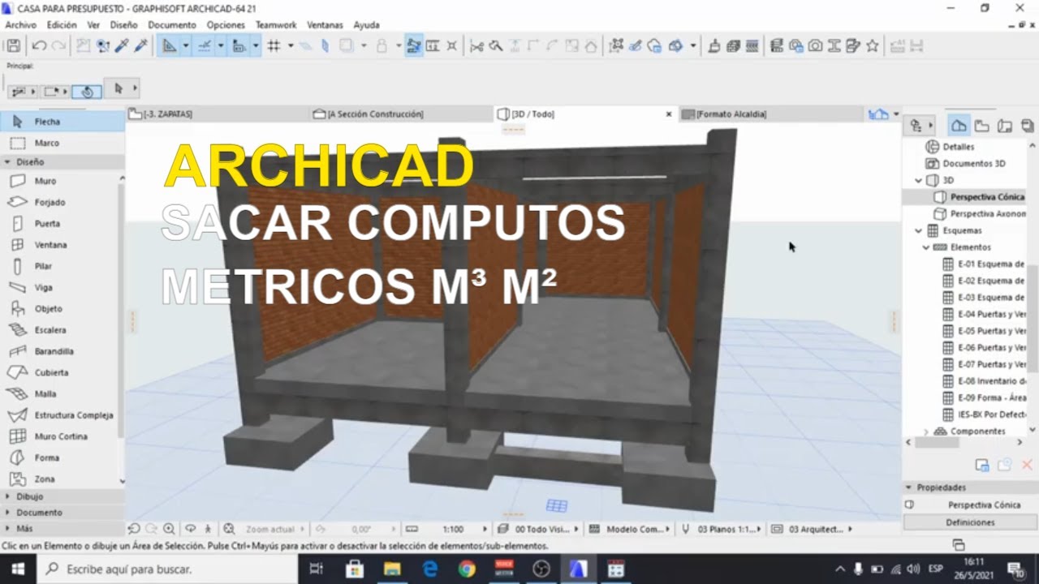
Task: Open the Diseño menu in menu bar
Action: coord(123,25)
